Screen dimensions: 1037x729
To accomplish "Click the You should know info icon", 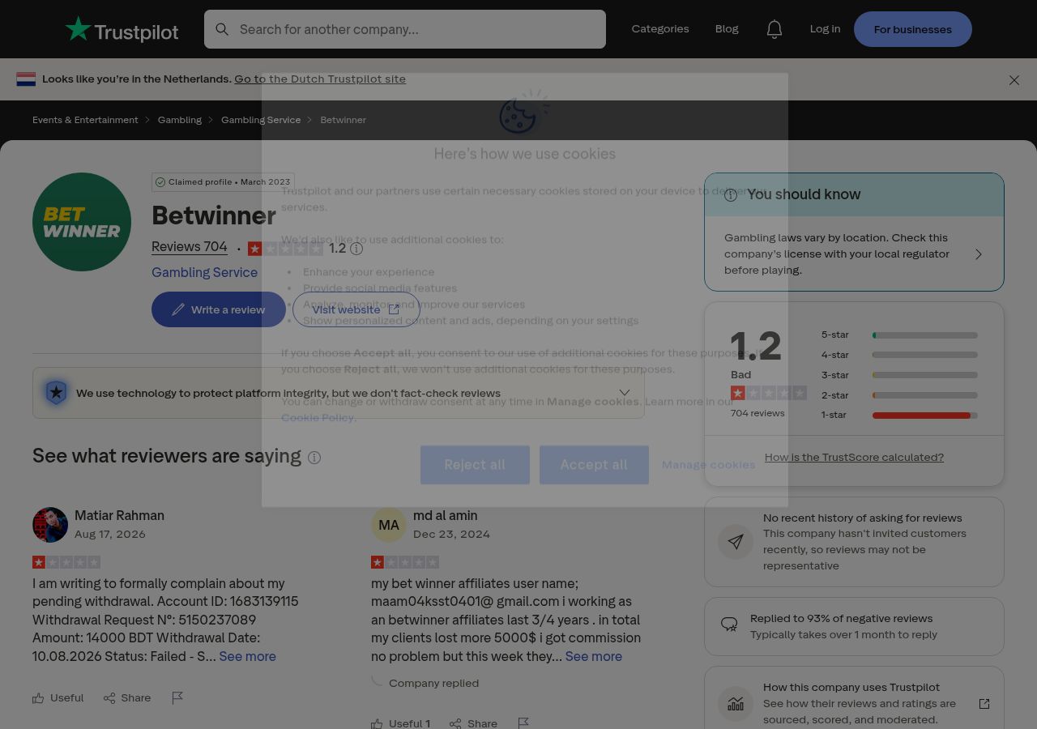I will (x=731, y=194).
